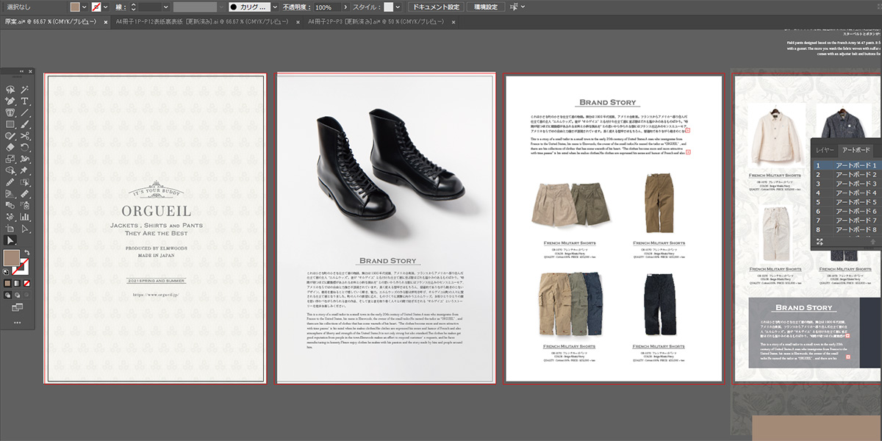Set paint mode to None

(x=26, y=283)
